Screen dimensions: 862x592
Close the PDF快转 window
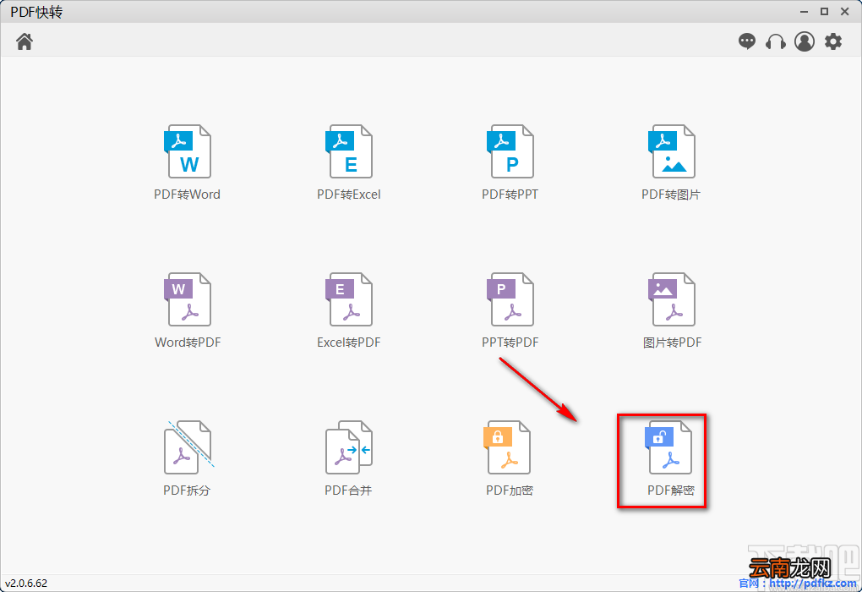(x=845, y=12)
